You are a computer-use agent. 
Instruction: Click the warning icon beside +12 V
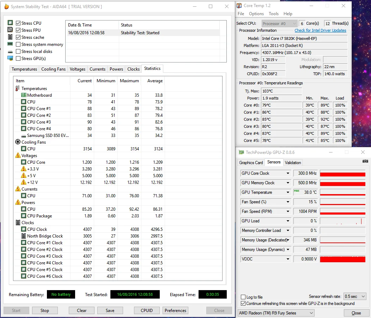[x=23, y=182]
